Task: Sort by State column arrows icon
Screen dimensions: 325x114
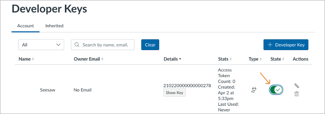Action: [x=283, y=59]
